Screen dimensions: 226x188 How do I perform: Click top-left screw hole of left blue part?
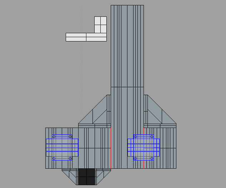54,137
